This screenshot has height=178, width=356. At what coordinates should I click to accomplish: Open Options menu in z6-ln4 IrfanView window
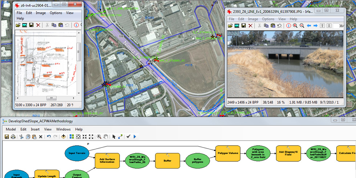click(56, 13)
